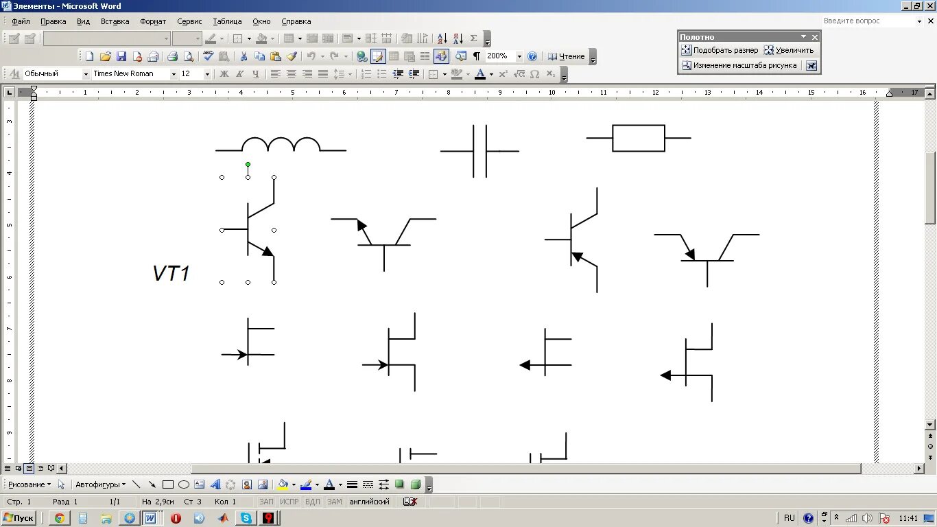Open the Вставка menu
This screenshot has height=527, width=937.
(x=115, y=21)
